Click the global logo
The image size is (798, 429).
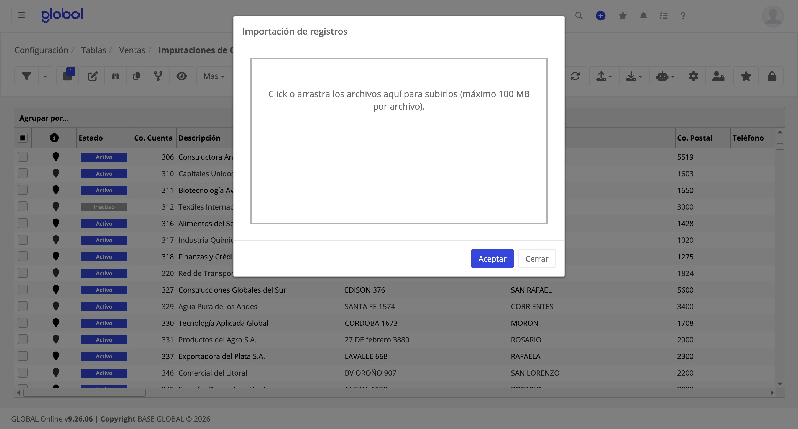pyautogui.click(x=62, y=15)
